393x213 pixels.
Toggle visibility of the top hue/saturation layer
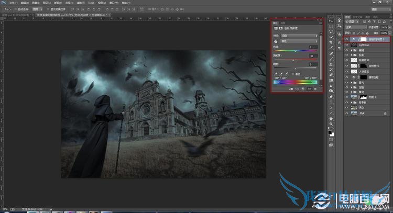click(x=346, y=39)
